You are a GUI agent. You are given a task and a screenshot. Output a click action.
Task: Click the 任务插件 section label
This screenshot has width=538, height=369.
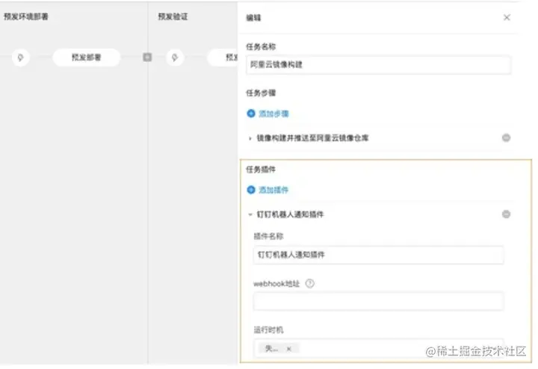261,170
